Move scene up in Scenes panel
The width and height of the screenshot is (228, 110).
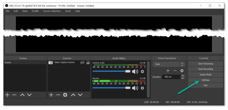click(22, 95)
